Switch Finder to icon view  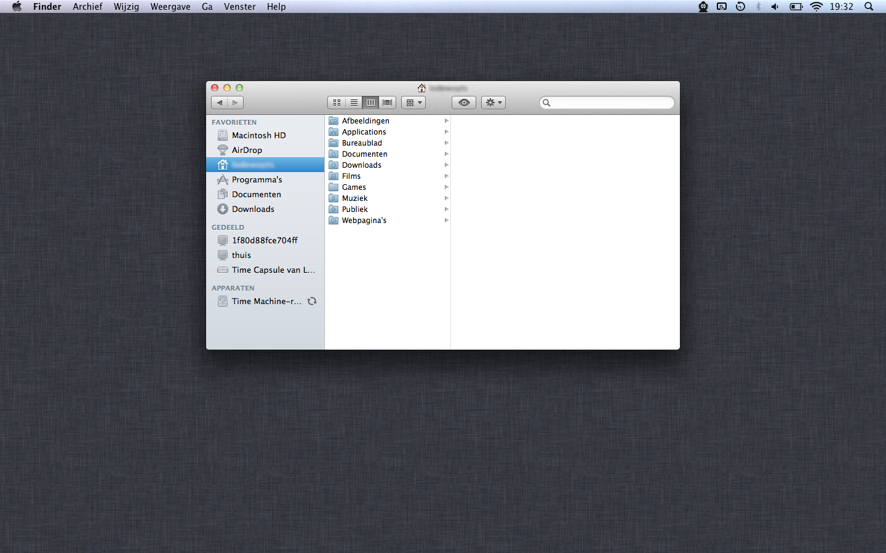tap(337, 103)
